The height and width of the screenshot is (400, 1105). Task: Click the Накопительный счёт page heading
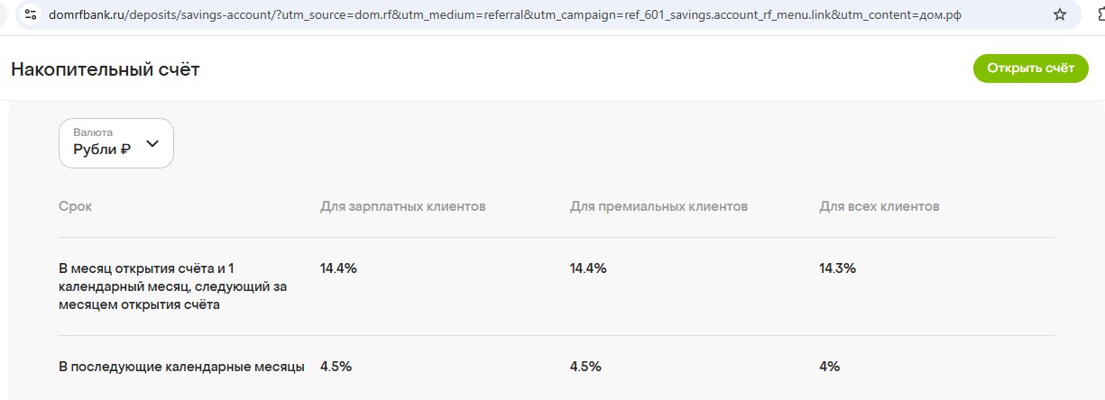click(106, 69)
